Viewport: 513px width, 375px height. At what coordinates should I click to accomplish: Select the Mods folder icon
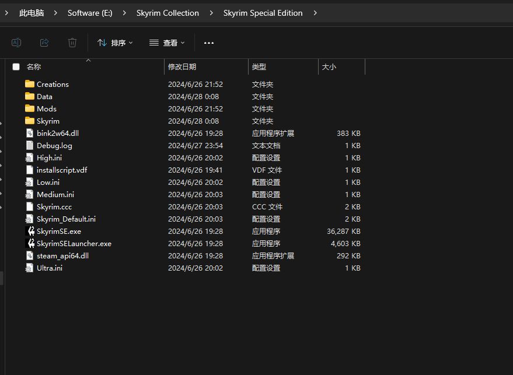29,108
